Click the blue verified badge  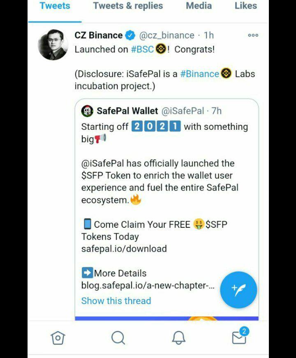pyautogui.click(x=130, y=35)
